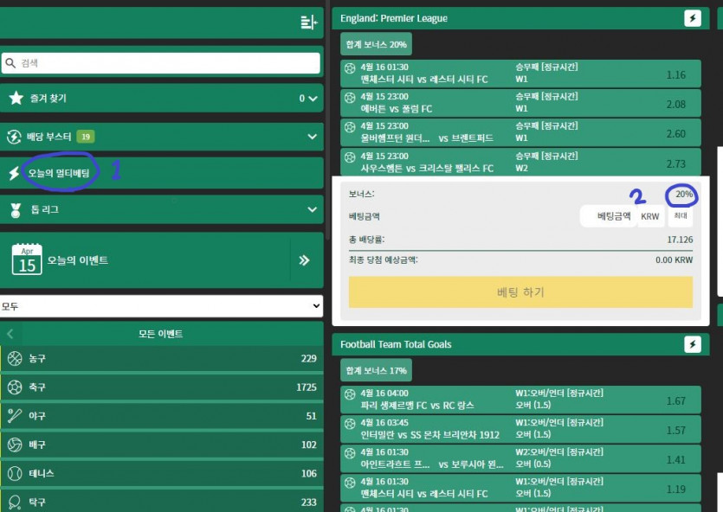Click soccer icon on 에버튼 vs 풀럼 row
The image size is (723, 512).
350,98
